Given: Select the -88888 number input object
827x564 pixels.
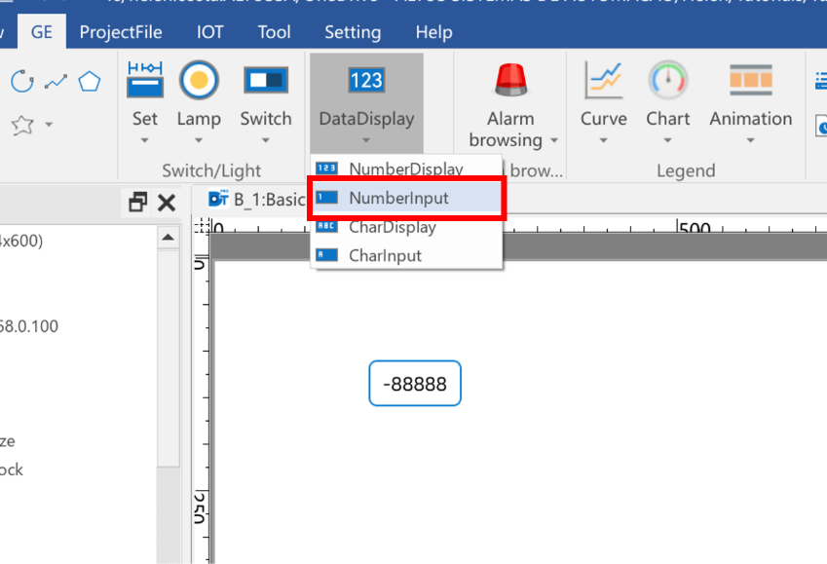Looking at the screenshot, I should click(415, 384).
